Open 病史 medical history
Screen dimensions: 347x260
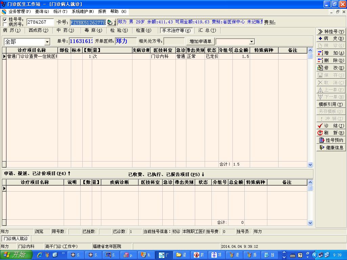coord(331,39)
